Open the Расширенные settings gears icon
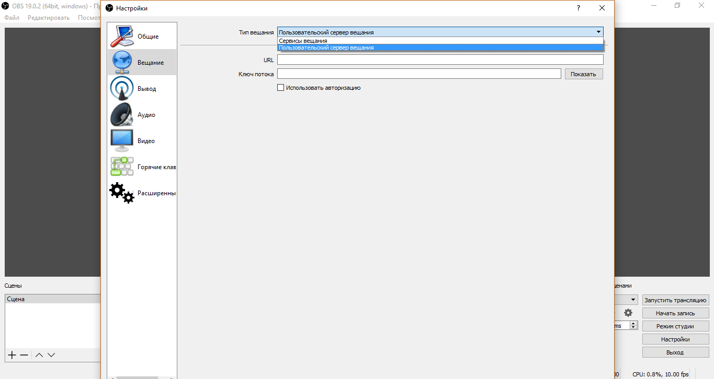Image resolution: width=714 pixels, height=379 pixels. (121, 193)
